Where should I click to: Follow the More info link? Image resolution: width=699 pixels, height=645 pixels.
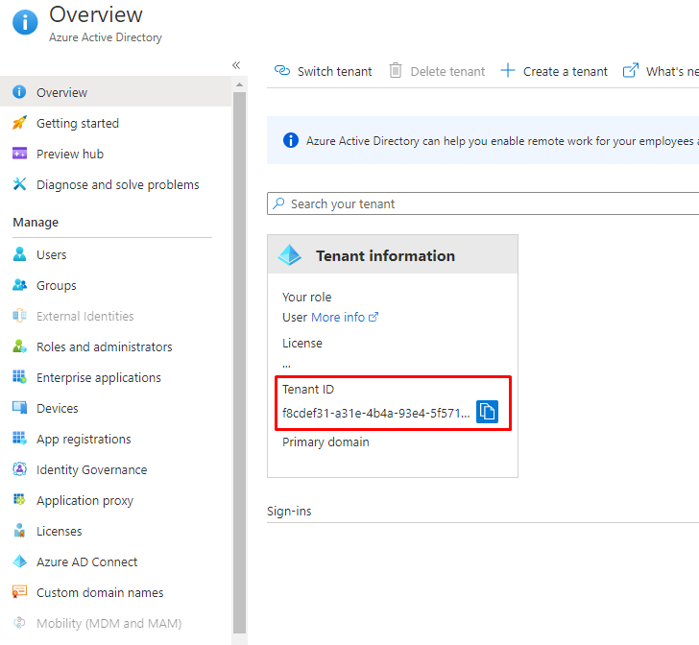coord(345,317)
